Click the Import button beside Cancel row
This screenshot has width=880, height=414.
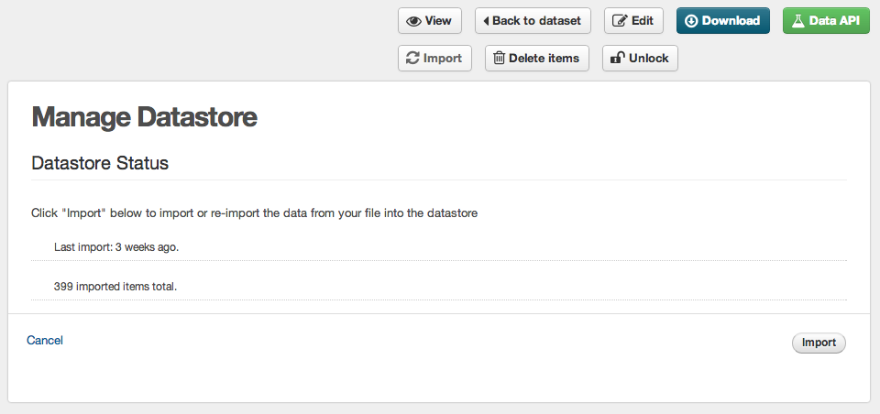[819, 343]
